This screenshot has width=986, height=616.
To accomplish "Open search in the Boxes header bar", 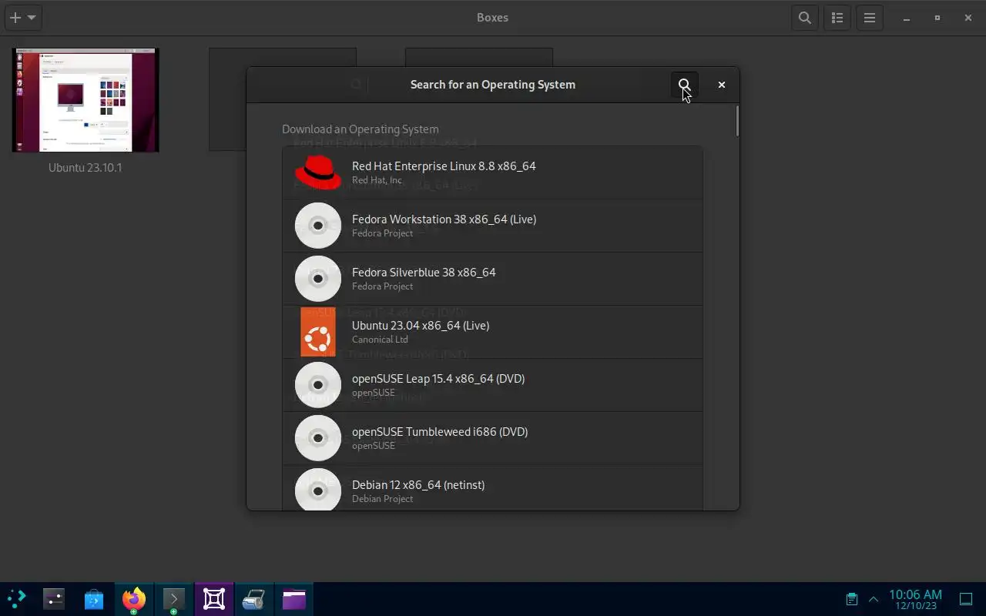I will tap(805, 18).
